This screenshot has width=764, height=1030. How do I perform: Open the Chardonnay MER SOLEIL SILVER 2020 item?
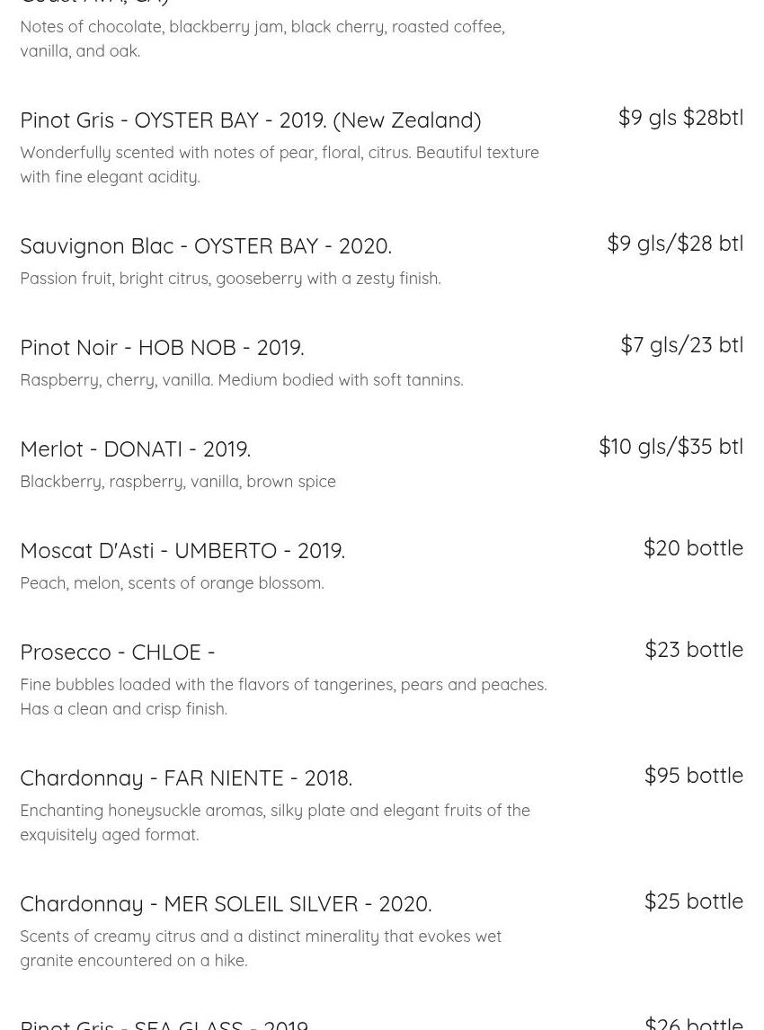[x=225, y=903]
